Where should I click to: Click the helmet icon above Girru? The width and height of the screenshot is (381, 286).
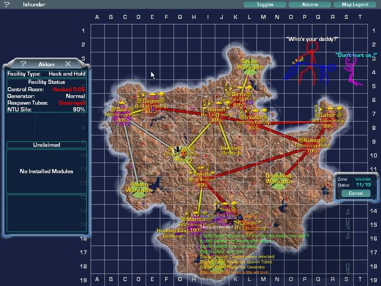coord(250,88)
